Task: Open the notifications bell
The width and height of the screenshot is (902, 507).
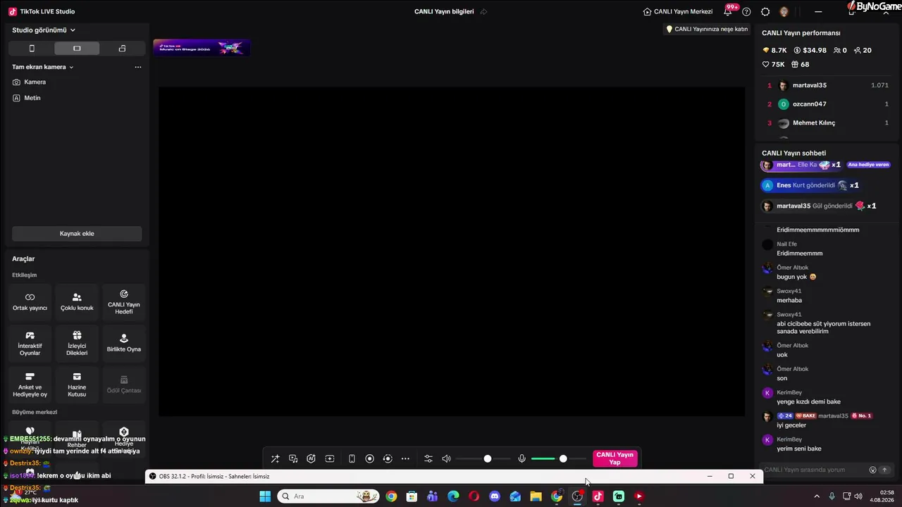Action: coord(728,11)
